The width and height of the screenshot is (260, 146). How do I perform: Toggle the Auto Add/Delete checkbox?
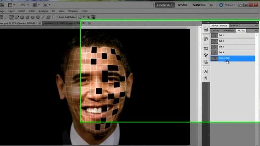(57, 17)
